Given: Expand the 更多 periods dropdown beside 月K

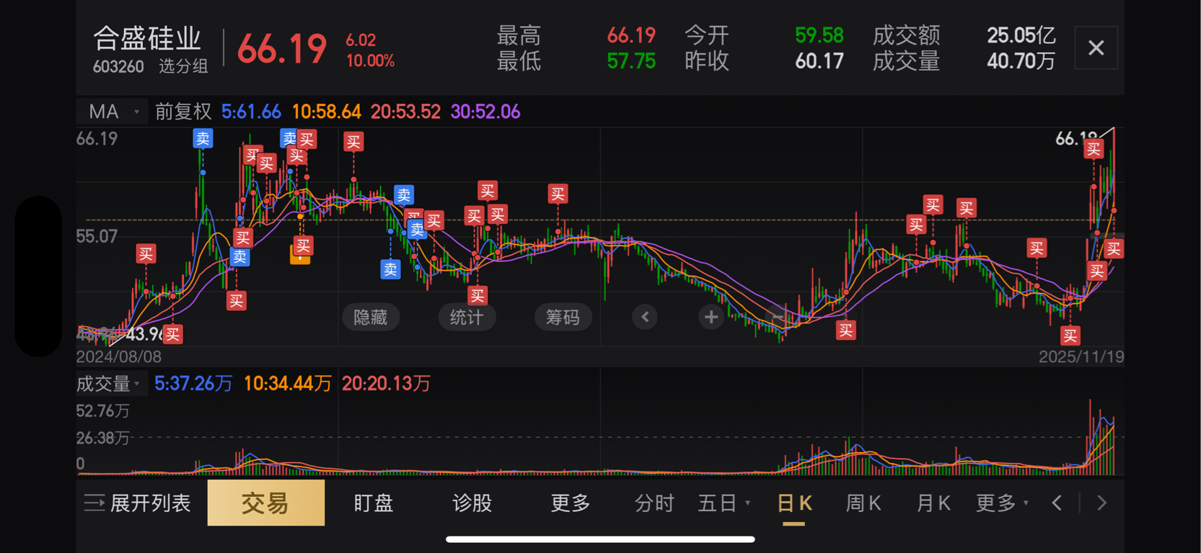Looking at the screenshot, I should [1003, 503].
